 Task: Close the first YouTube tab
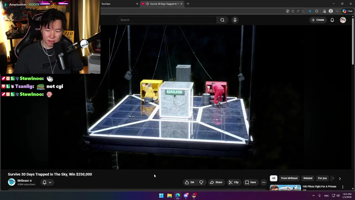pos(137,4)
